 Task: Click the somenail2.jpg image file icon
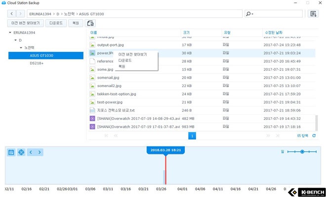point(92,86)
